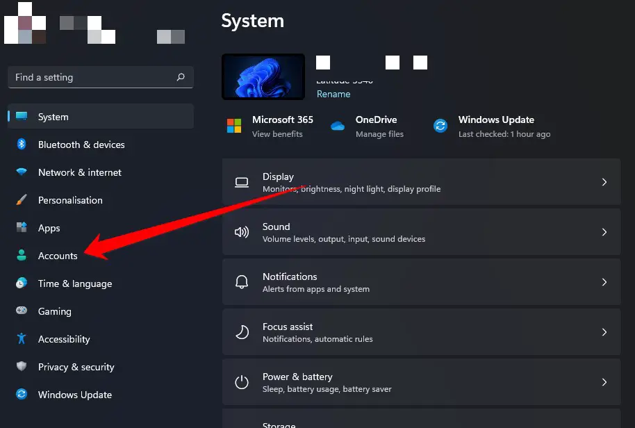Click Windows Update last checked status
The image size is (635, 428).
pyautogui.click(x=504, y=134)
